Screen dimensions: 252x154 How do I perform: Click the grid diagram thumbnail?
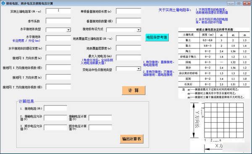(224, 121)
